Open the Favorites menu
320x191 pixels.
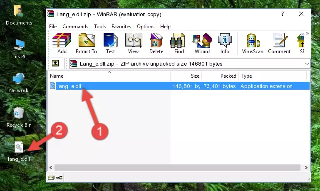tap(121, 27)
